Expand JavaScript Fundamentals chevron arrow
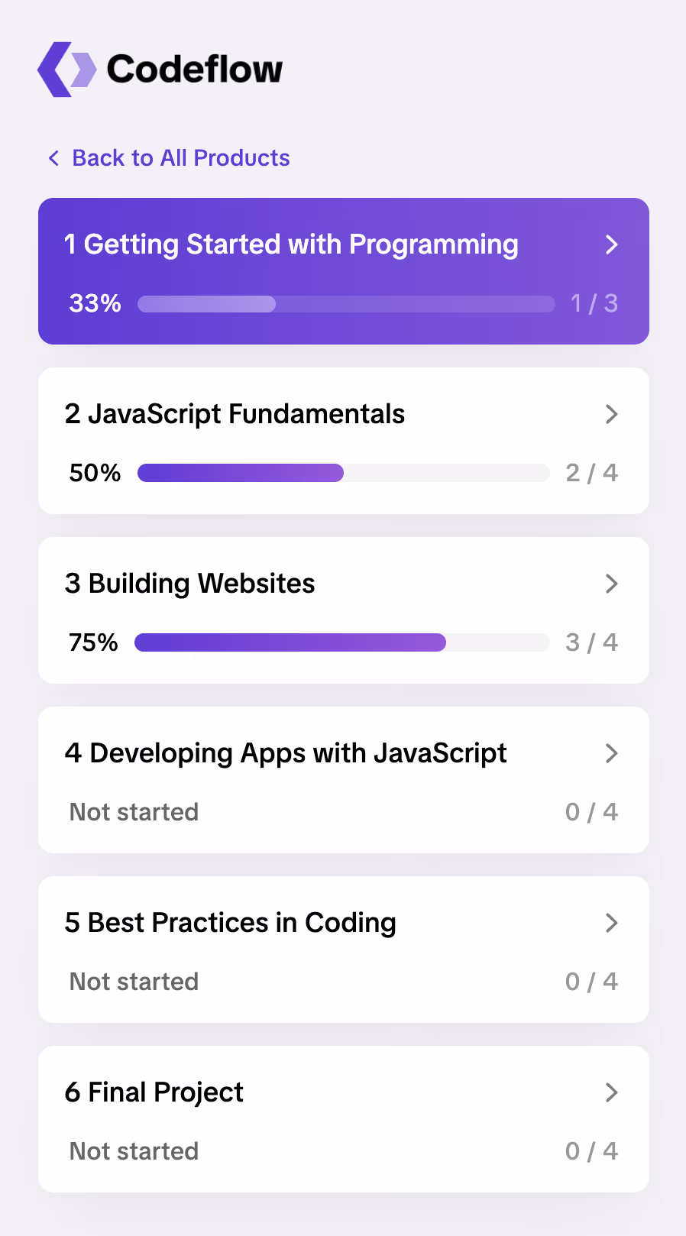686x1236 pixels. (611, 415)
